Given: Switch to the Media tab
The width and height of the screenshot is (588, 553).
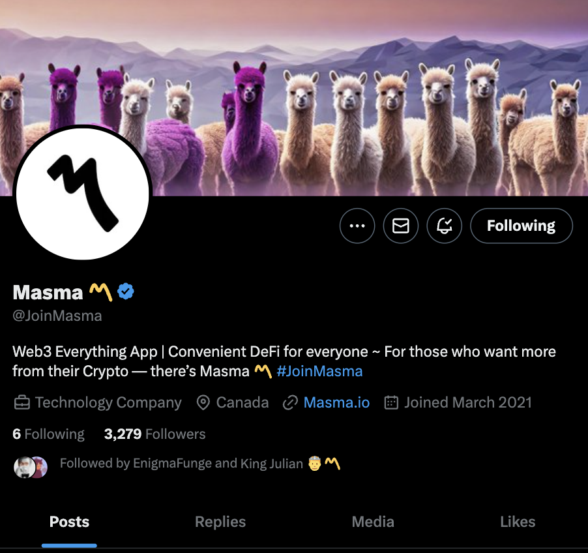Looking at the screenshot, I should coord(373,522).
